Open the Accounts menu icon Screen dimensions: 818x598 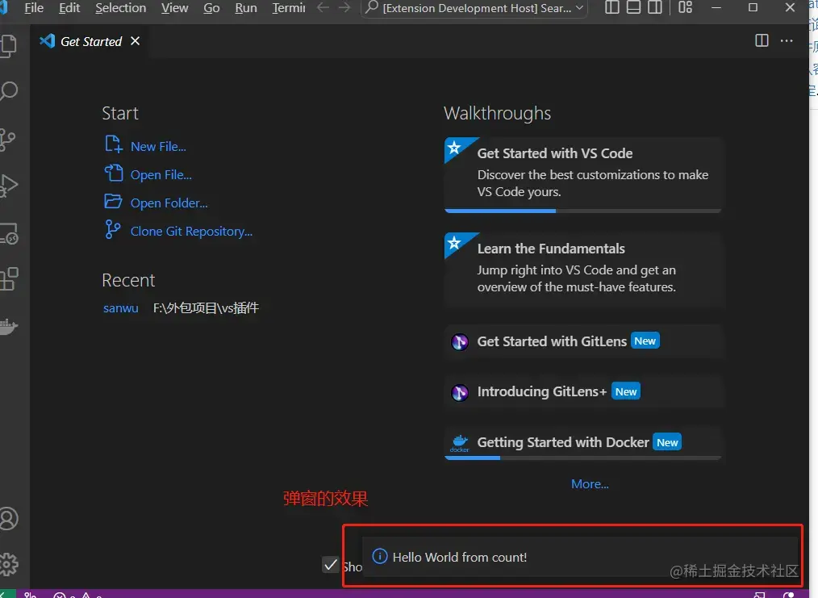8,519
